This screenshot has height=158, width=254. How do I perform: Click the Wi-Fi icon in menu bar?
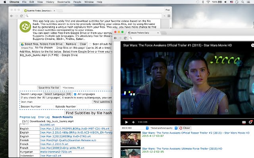point(208,2)
